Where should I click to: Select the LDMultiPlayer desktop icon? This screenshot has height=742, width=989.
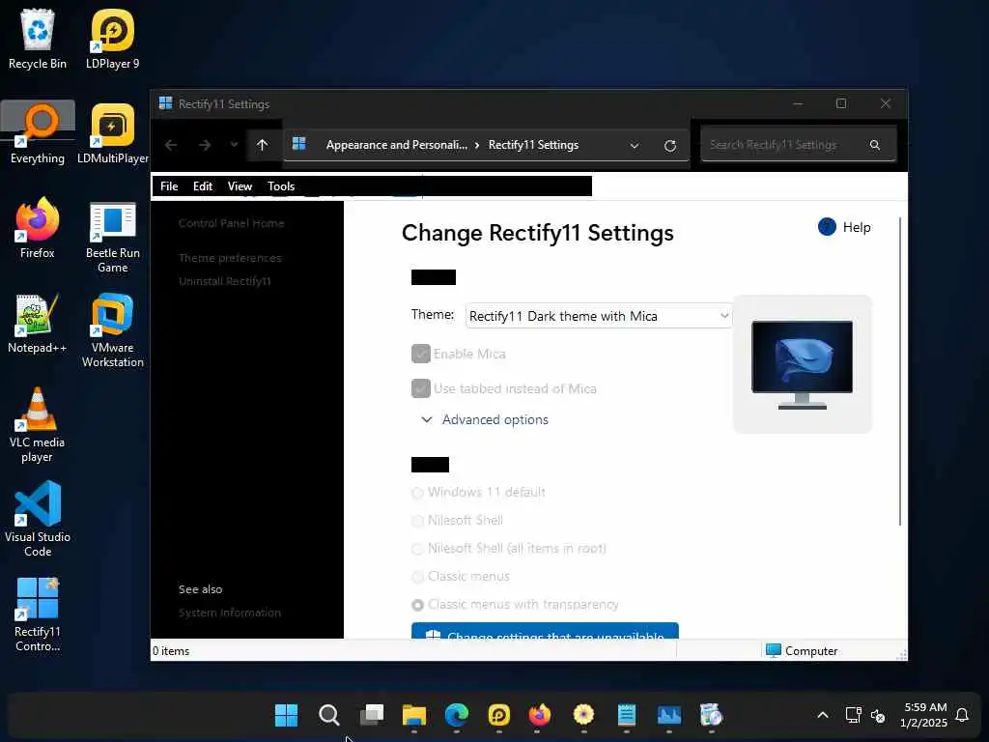(x=112, y=133)
